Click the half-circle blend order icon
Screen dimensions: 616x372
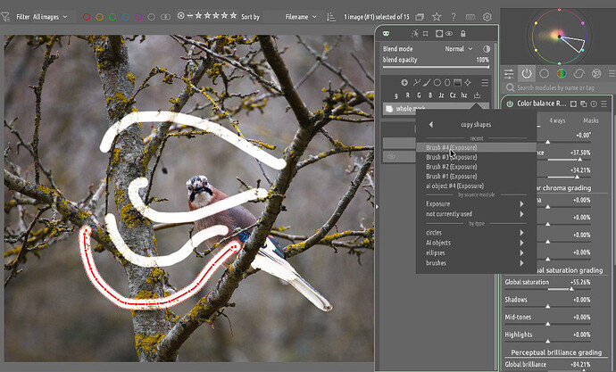pyautogui.click(x=487, y=49)
